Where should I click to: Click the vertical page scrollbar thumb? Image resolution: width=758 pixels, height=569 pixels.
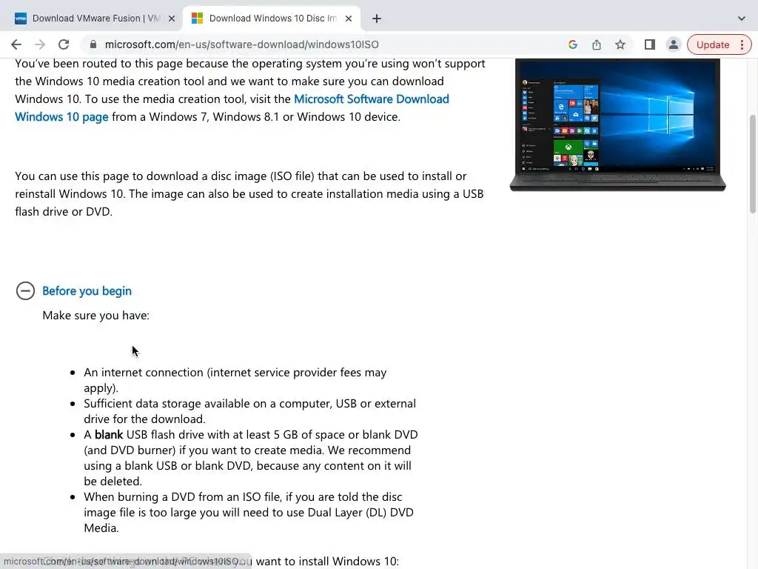pos(753,164)
